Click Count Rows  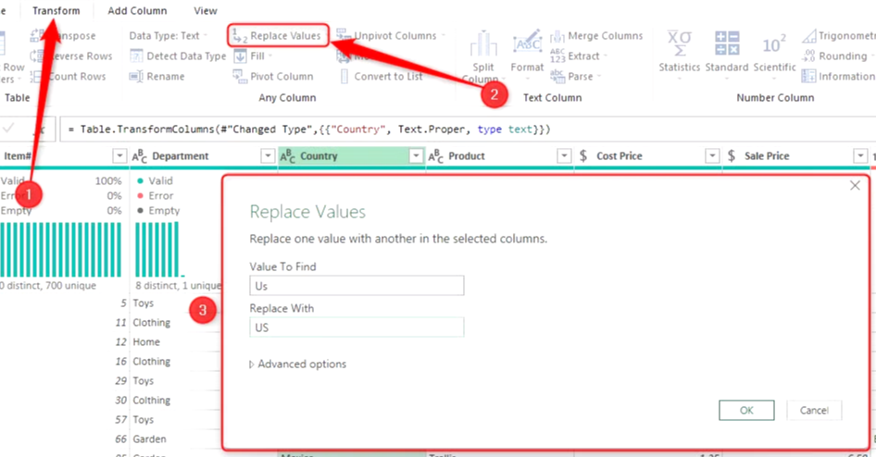69,77
